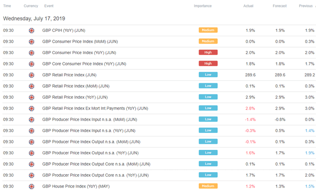The height and width of the screenshot is (192, 316).
Task: Click UK flag in Core Consumer Price Index row
Action: coord(31,64)
